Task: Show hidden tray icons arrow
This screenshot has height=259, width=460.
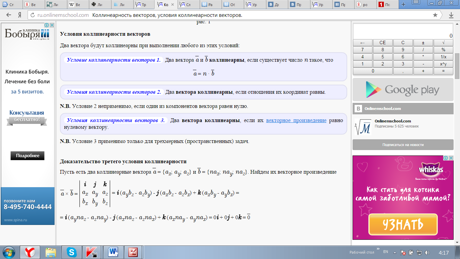Action: 394,253
